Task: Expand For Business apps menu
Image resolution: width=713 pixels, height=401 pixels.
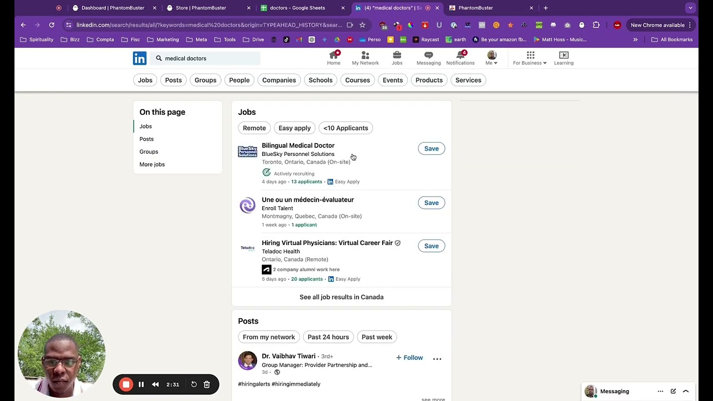Action: pyautogui.click(x=530, y=58)
